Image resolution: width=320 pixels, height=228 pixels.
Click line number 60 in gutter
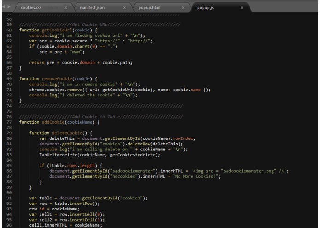[9, 30]
